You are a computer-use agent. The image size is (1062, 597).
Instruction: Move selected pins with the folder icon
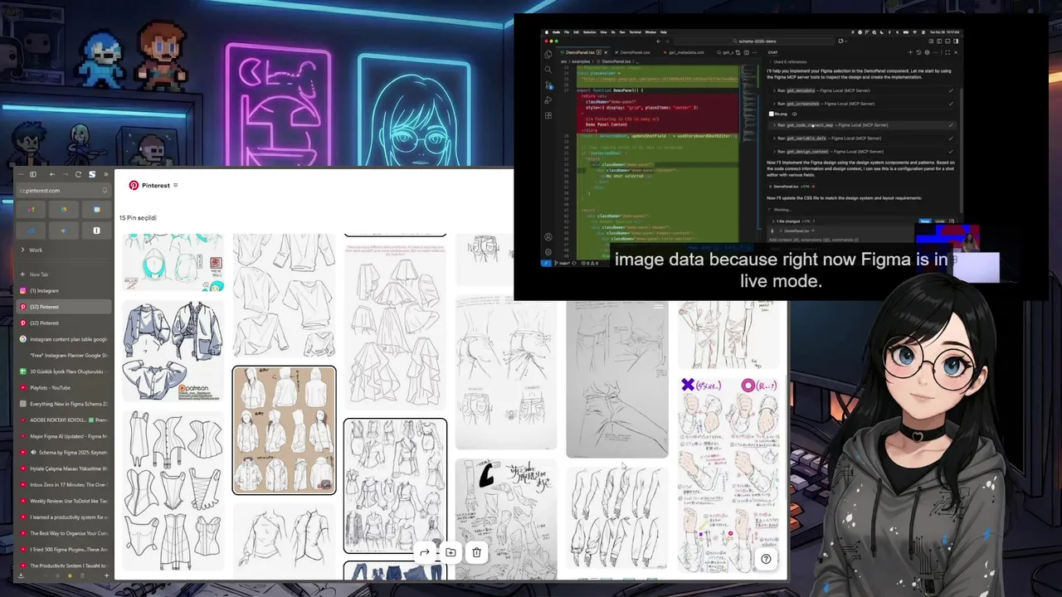(x=451, y=552)
